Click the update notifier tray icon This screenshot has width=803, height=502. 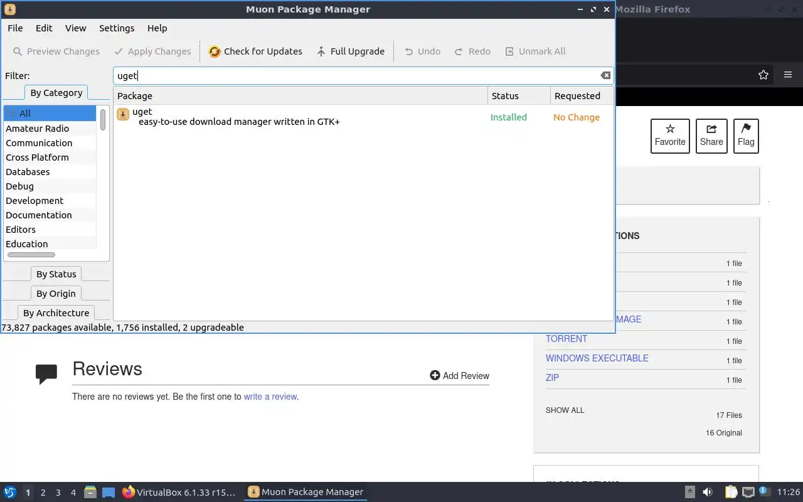pos(765,492)
